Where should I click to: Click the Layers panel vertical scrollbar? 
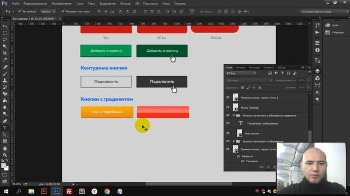pyautogui.click(x=310, y=136)
